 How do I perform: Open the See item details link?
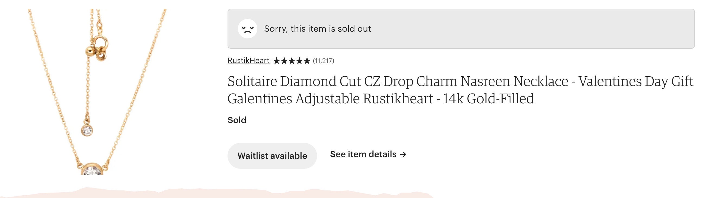[x=368, y=154]
